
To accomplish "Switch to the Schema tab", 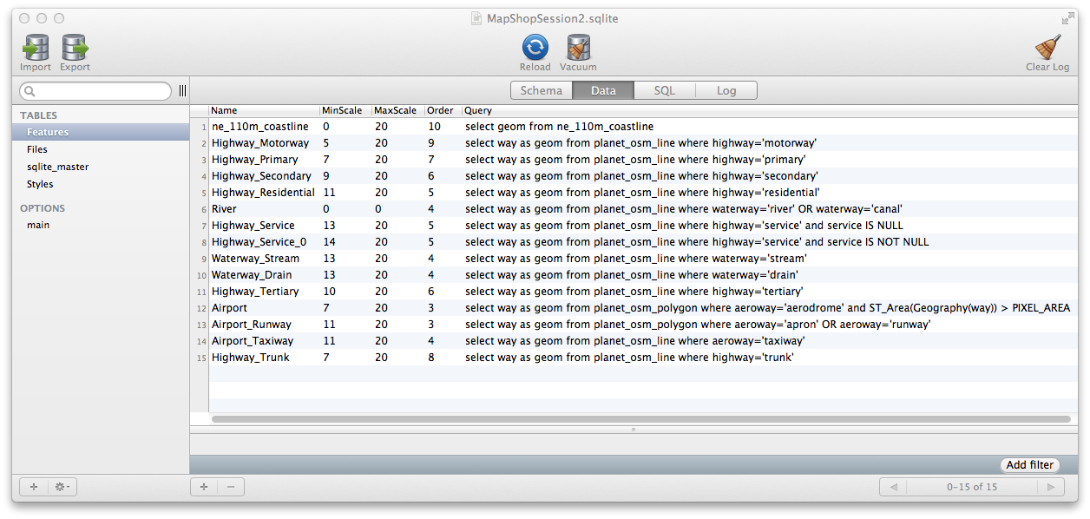I will point(541,90).
